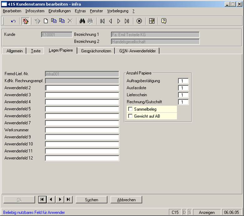Screen dimensions: 244x216
Task: Click the circled X cancel icon
Action: [x=139, y=21]
